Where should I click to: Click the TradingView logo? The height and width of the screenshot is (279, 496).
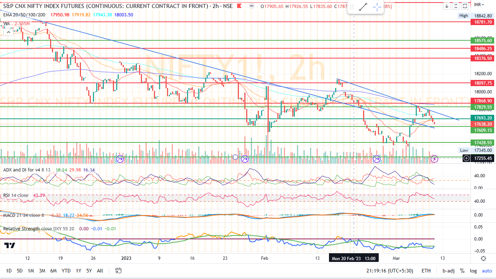click(x=10, y=246)
